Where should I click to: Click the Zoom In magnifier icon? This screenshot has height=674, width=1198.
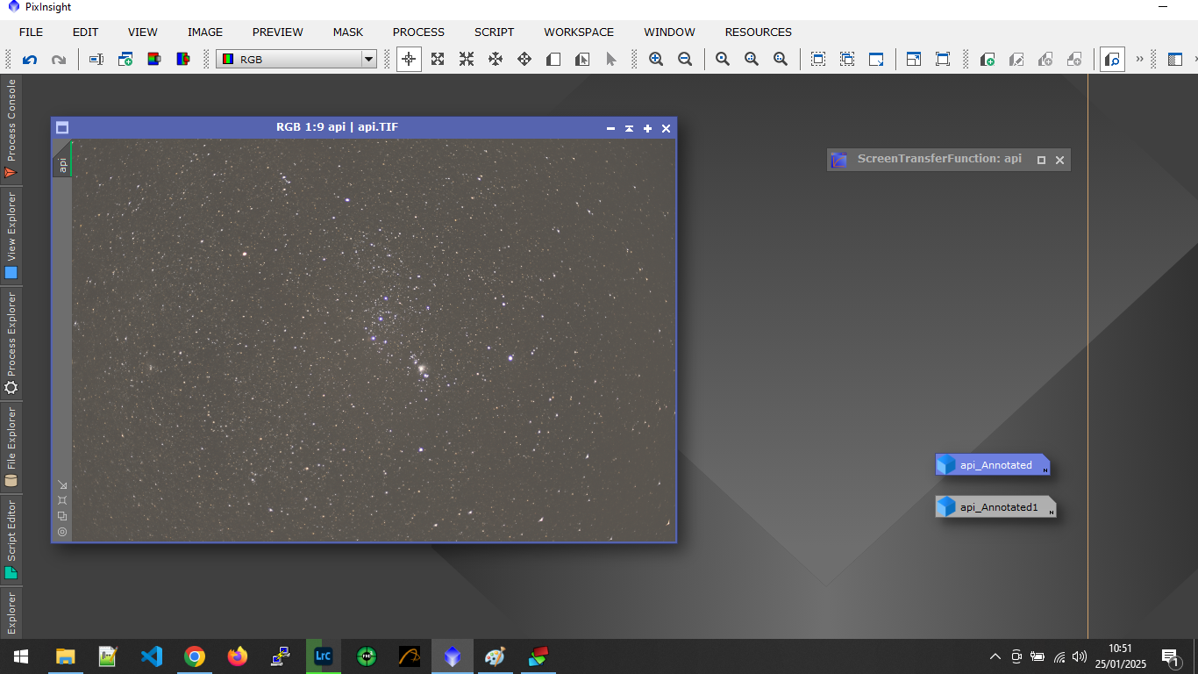tap(656, 60)
